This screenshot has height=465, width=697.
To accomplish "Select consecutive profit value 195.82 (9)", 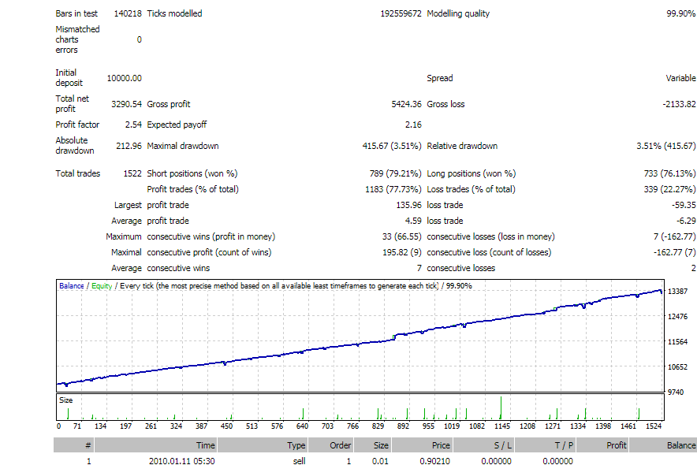I will [402, 252].
